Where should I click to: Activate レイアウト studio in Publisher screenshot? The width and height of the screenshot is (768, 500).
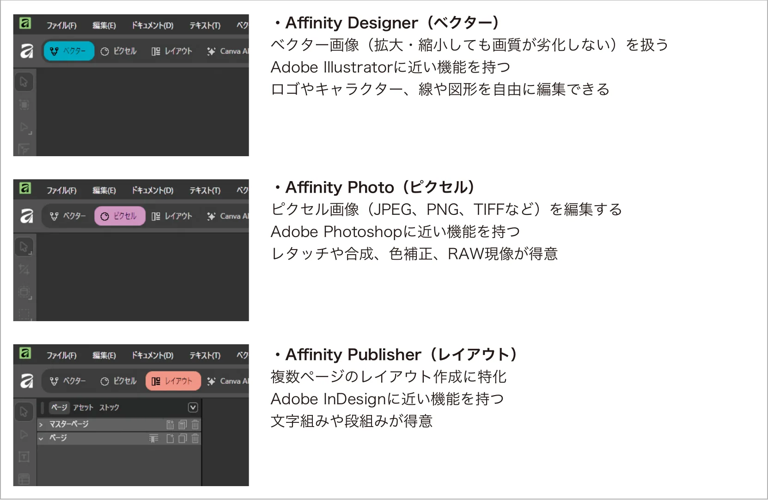pyautogui.click(x=173, y=381)
